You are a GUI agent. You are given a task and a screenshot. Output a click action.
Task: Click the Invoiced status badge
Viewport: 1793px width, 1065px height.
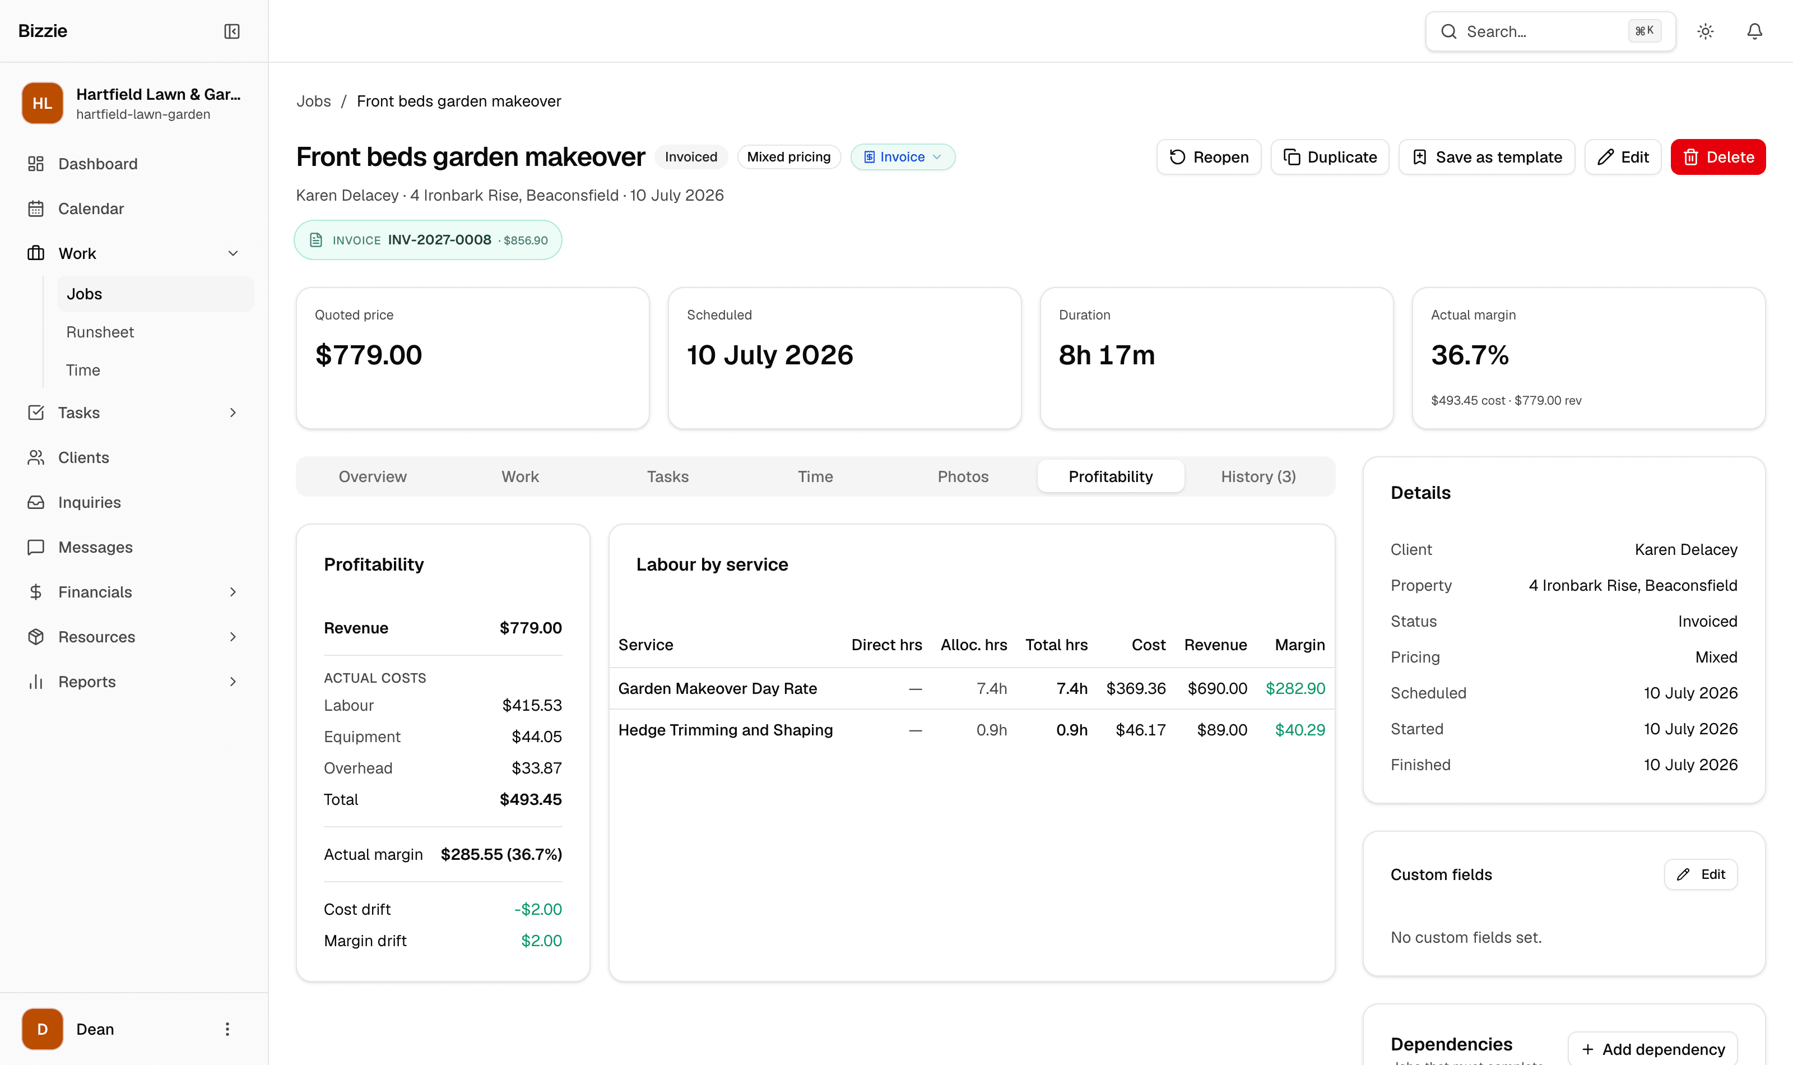click(691, 157)
